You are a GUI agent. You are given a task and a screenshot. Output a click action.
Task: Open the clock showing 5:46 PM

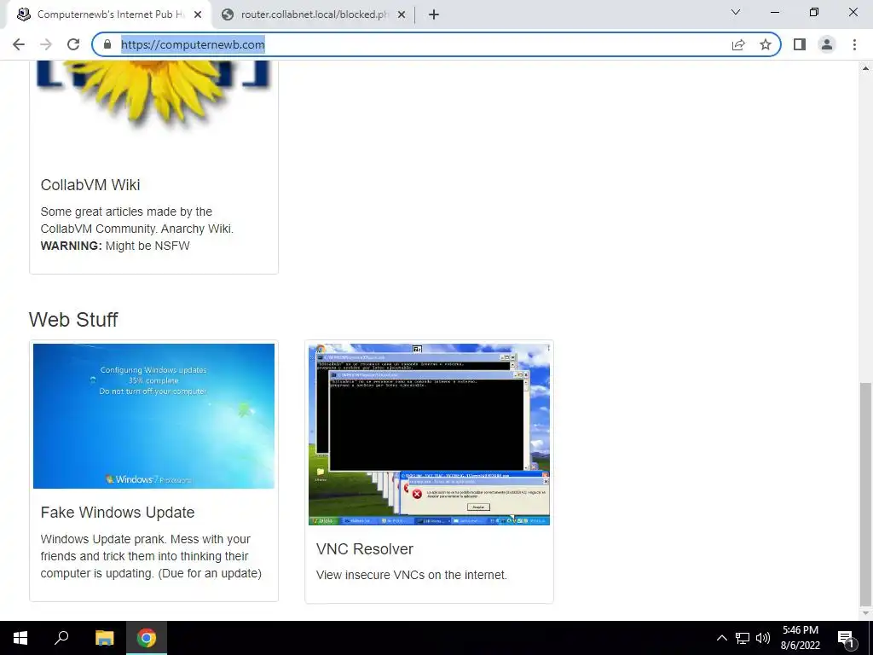[x=800, y=638]
